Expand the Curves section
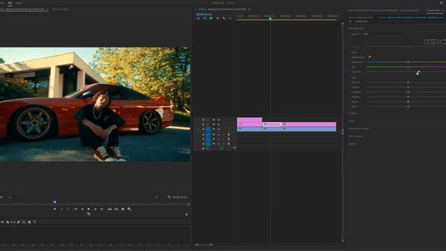This screenshot has width=446, height=251. click(x=352, y=121)
